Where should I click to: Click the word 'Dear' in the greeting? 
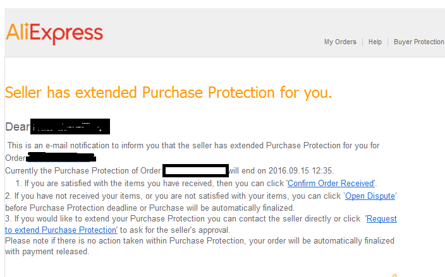pyautogui.click(x=17, y=127)
